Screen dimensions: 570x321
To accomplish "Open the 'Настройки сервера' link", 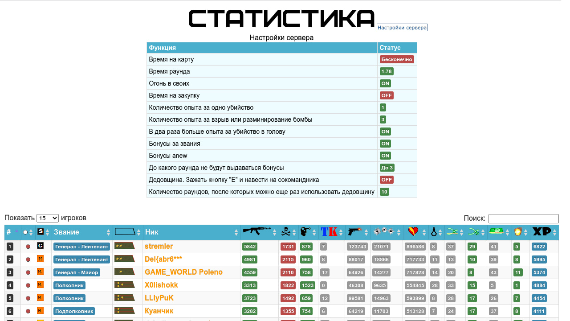I will (403, 27).
